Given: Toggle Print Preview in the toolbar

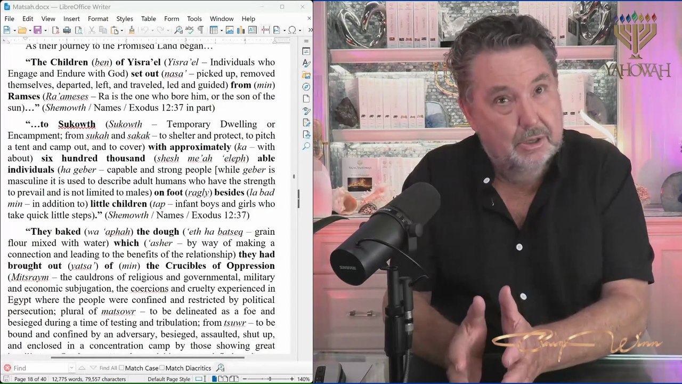Looking at the screenshot, I should [x=78, y=30].
